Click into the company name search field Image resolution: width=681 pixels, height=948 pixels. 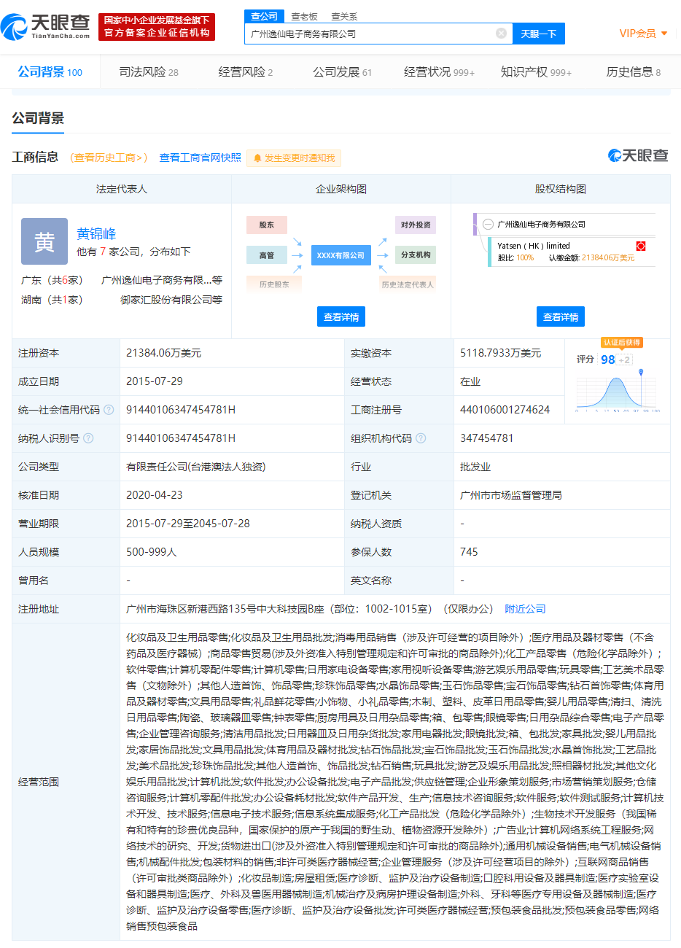pos(370,34)
